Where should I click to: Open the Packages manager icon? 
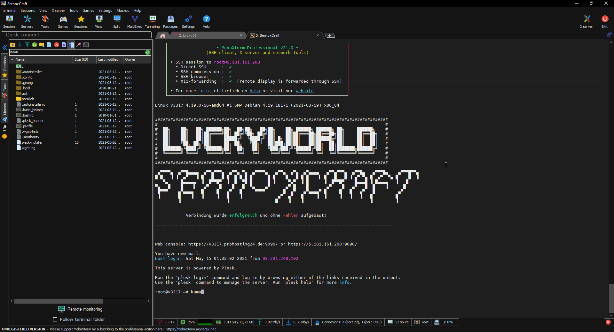pos(170,22)
